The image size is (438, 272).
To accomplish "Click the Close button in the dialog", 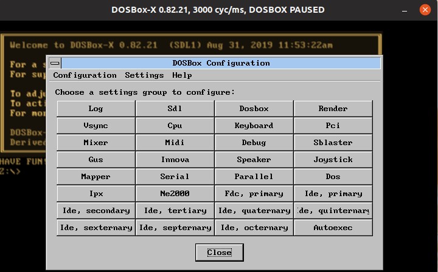I will pos(219,253).
